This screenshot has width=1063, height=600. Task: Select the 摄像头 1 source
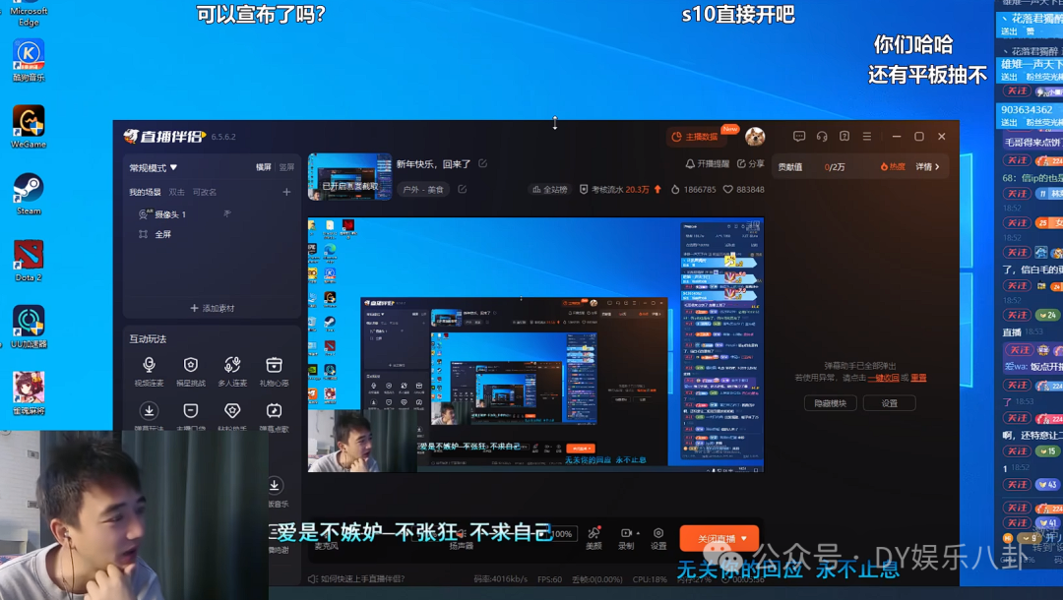point(169,214)
